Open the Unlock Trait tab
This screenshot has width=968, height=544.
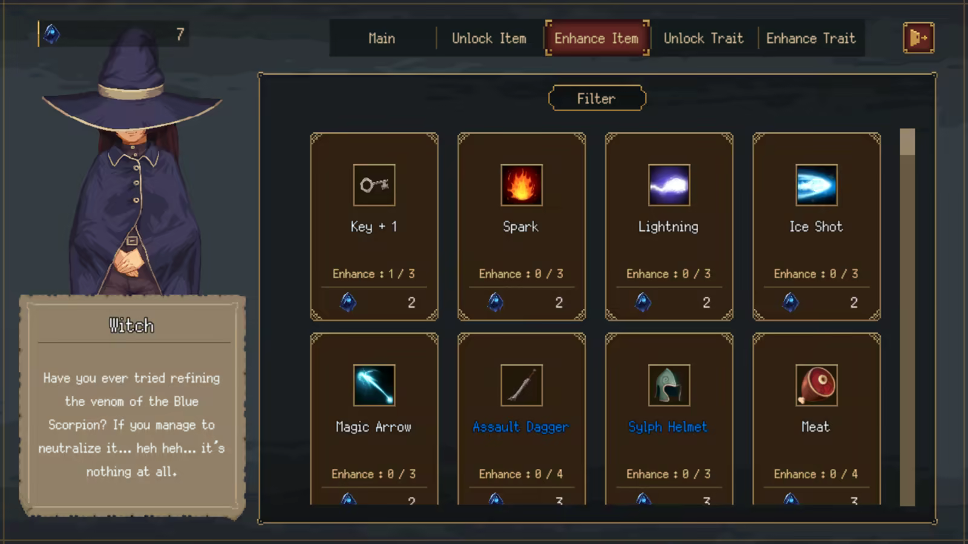(704, 38)
